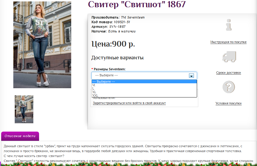The height and width of the screenshot is (166, 257).
Task: Choose size M from the list
Action: coord(144,85)
